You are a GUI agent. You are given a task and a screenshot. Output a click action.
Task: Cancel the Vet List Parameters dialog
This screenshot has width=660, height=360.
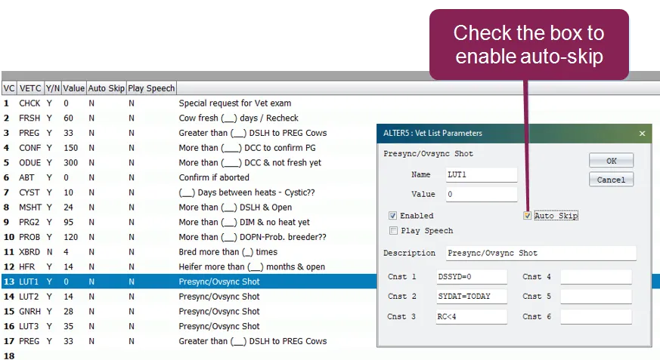(x=611, y=180)
